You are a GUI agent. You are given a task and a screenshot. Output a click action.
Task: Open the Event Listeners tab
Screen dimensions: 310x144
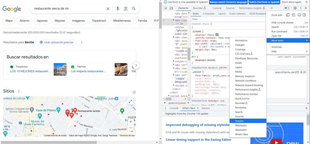tap(237, 14)
